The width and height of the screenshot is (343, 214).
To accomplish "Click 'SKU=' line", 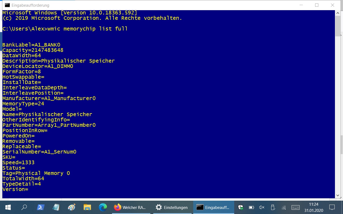I will 9,157.
